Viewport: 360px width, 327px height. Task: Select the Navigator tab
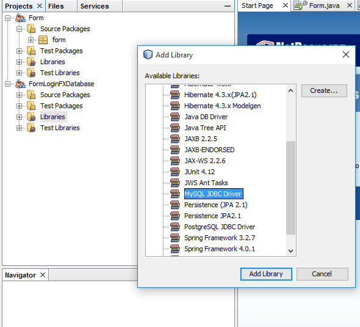tap(20, 275)
